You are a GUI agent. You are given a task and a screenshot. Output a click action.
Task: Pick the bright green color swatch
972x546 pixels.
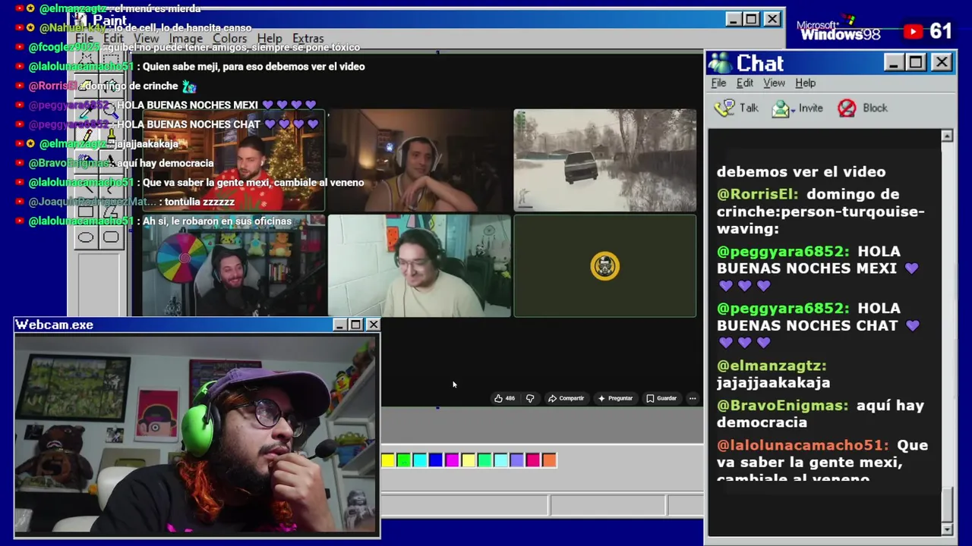[404, 460]
